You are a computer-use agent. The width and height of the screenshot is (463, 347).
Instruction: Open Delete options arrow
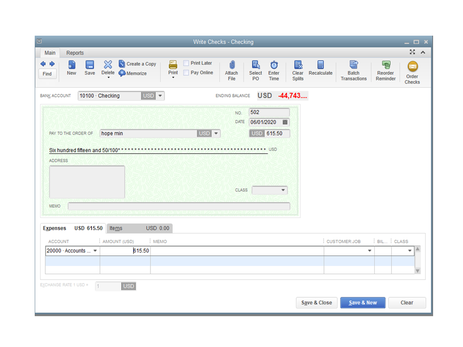pos(109,78)
